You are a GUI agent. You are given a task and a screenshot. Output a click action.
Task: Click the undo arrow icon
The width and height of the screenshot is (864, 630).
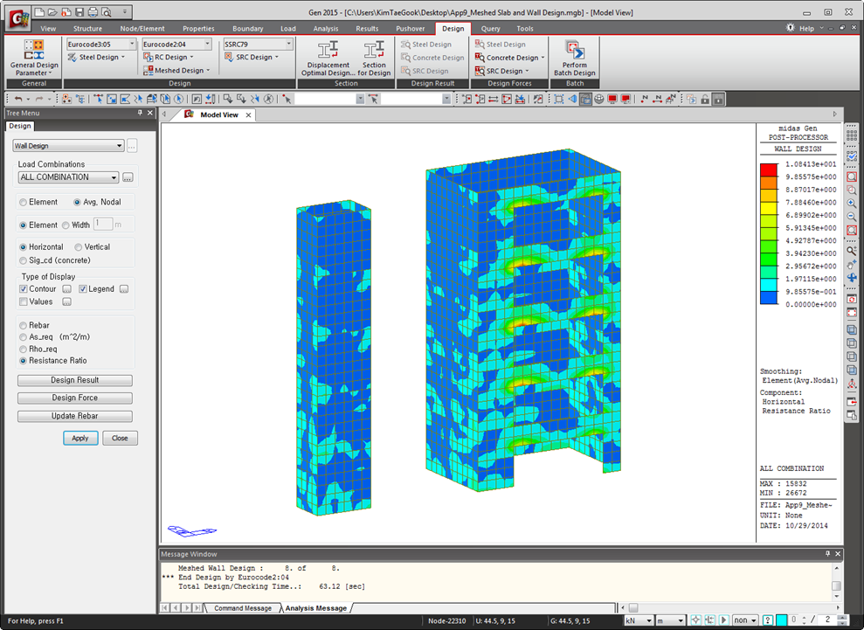pyautogui.click(x=18, y=100)
